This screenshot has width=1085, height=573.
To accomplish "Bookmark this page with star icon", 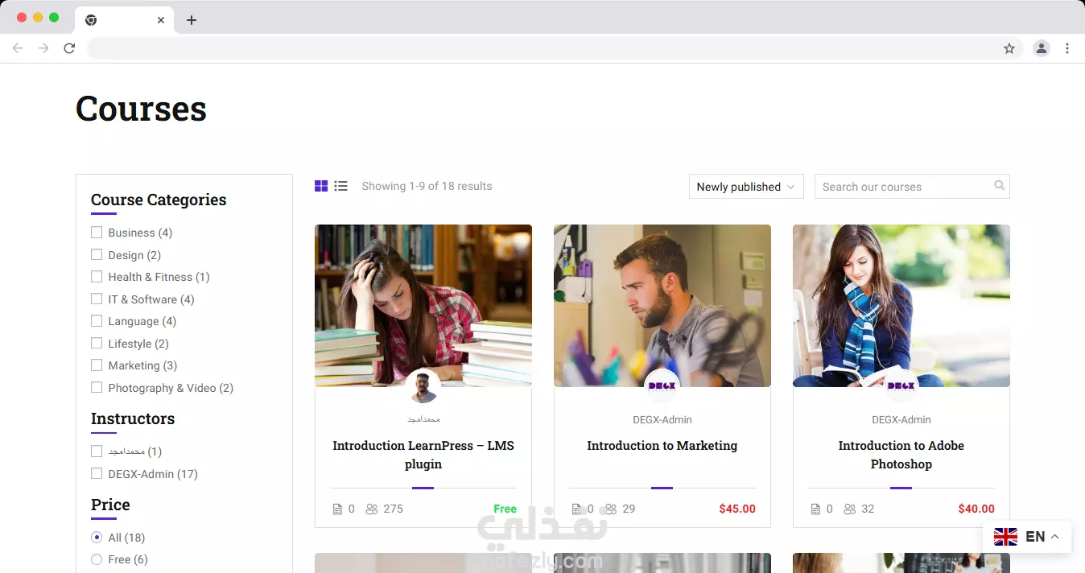I will click(1009, 48).
